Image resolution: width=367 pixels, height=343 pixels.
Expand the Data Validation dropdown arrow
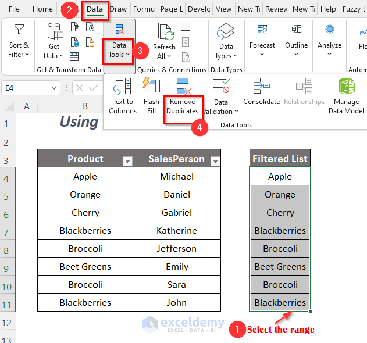[x=236, y=112]
